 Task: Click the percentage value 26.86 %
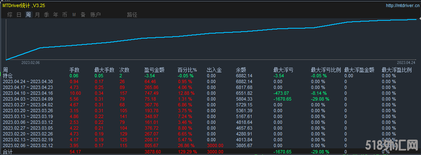click(186, 145)
